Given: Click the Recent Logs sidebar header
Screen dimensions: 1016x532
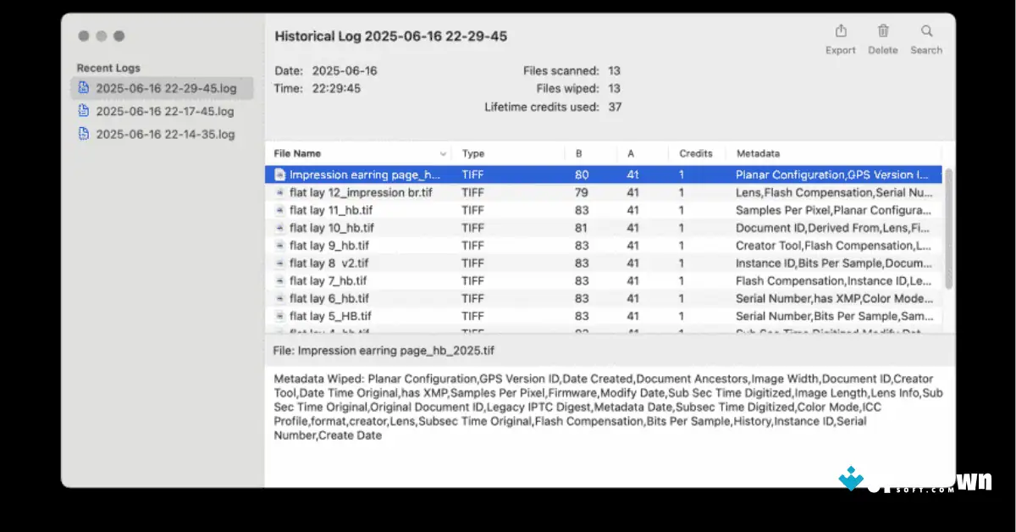Looking at the screenshot, I should [108, 68].
